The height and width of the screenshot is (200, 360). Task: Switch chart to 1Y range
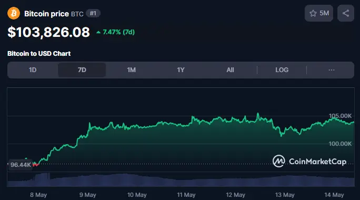(181, 70)
